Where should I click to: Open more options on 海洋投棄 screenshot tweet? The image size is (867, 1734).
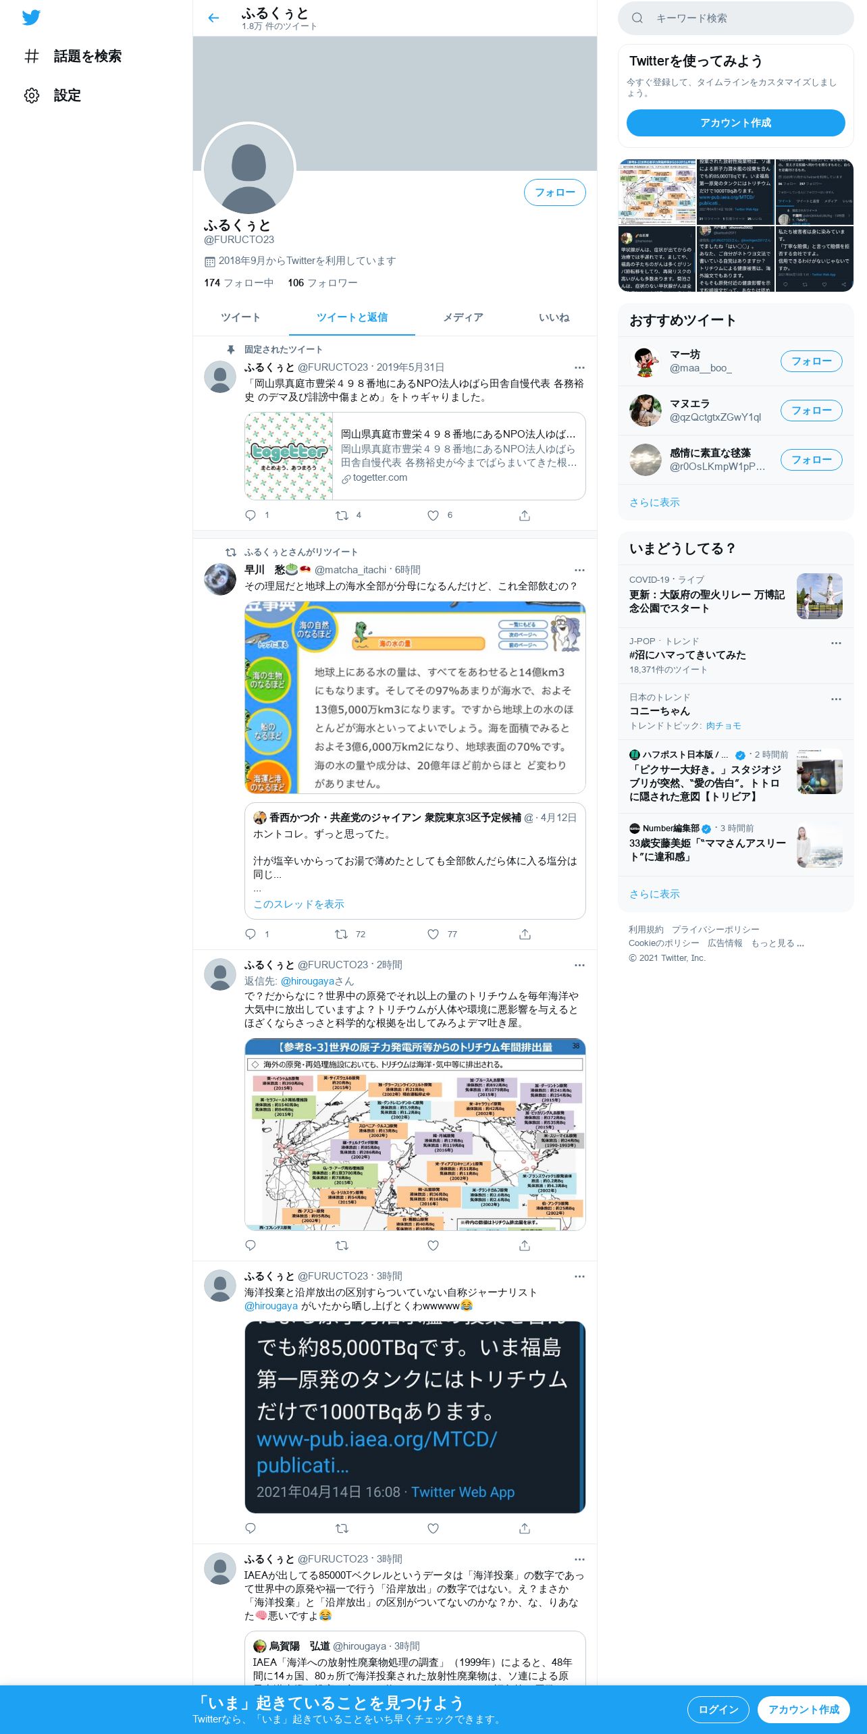pos(579,1277)
